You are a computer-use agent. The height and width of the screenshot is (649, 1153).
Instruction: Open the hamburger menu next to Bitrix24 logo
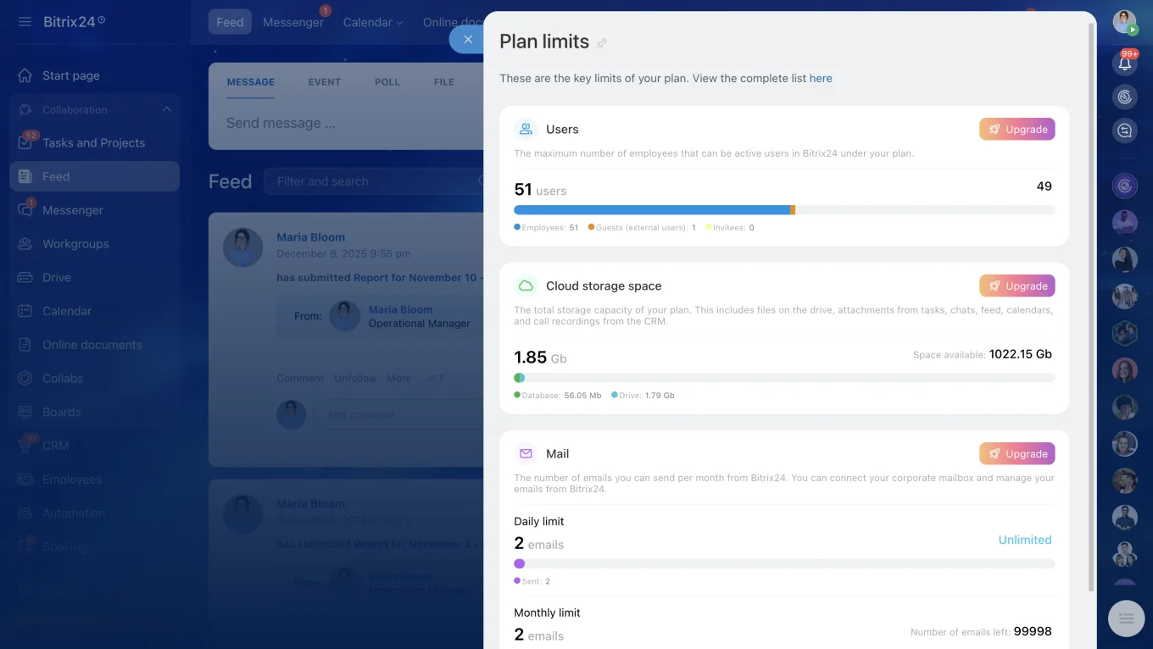[x=25, y=21]
